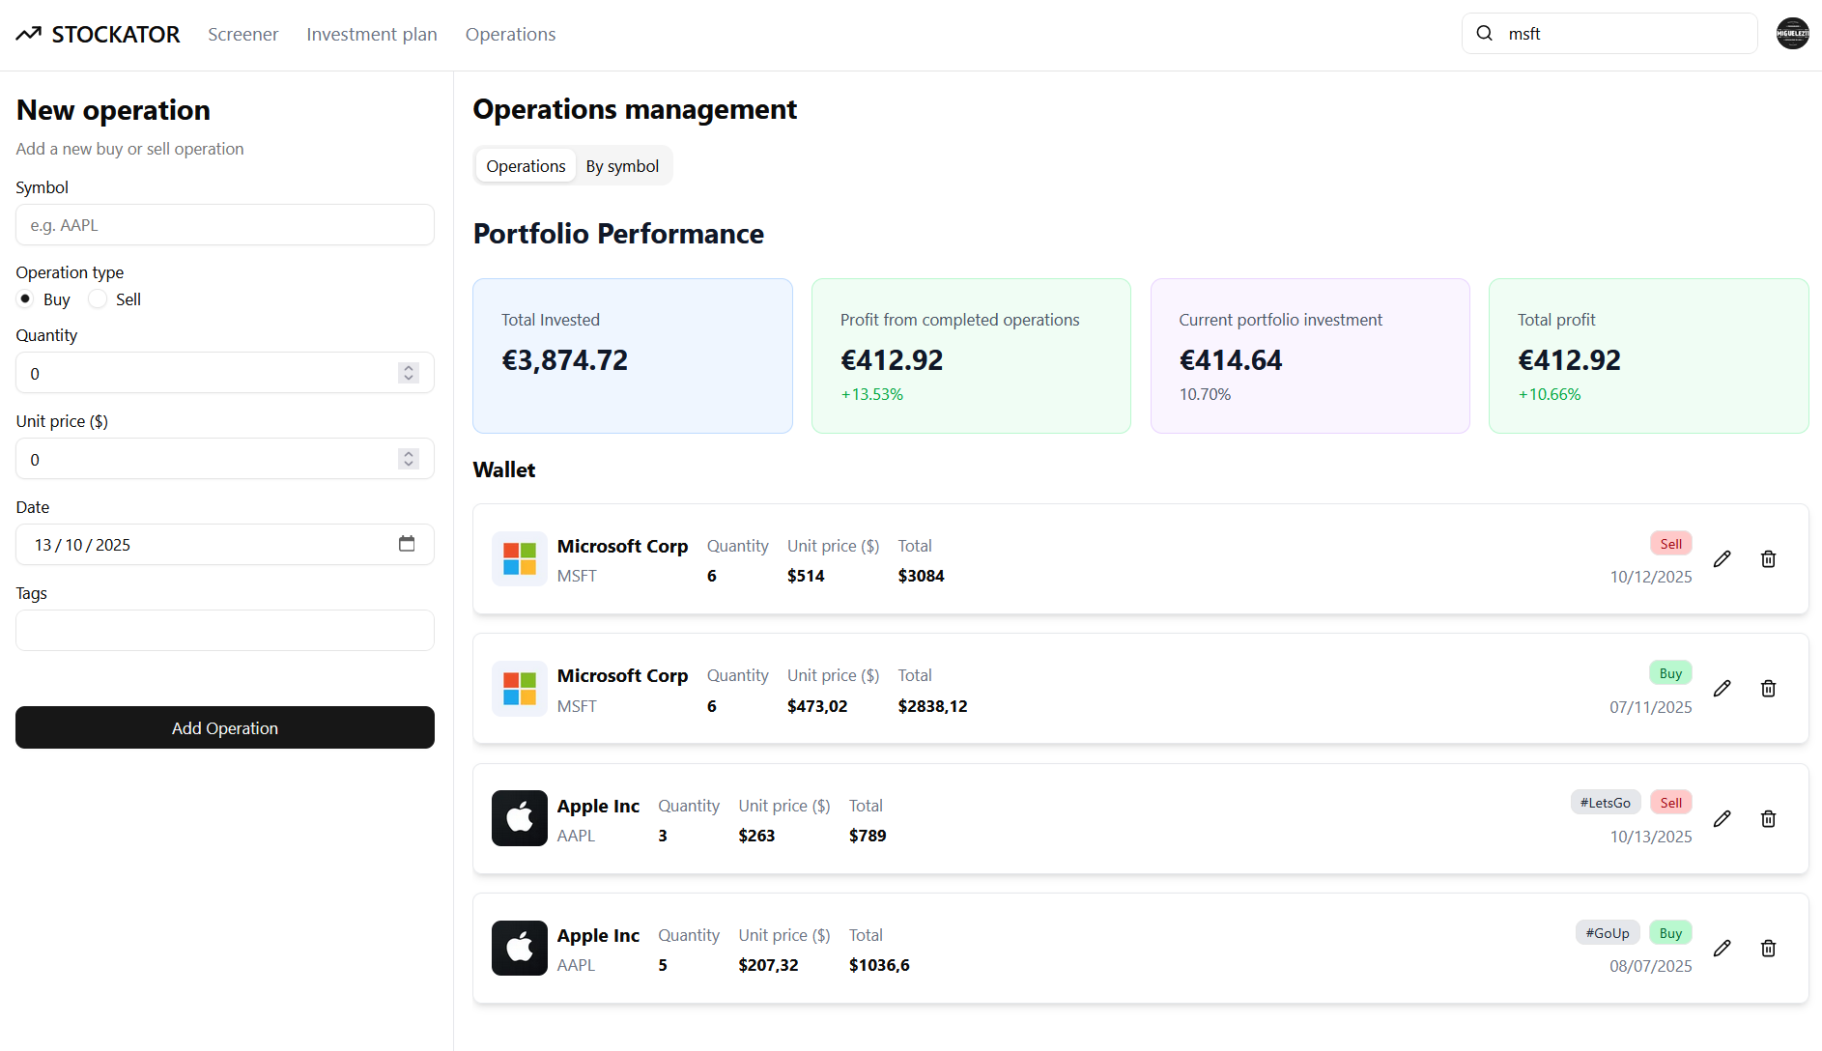Click the pencil icon on the Apple sell operation

1722,818
